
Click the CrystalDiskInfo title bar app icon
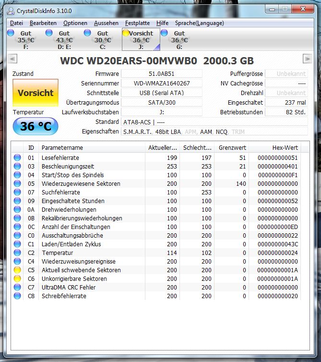[x=11, y=11]
